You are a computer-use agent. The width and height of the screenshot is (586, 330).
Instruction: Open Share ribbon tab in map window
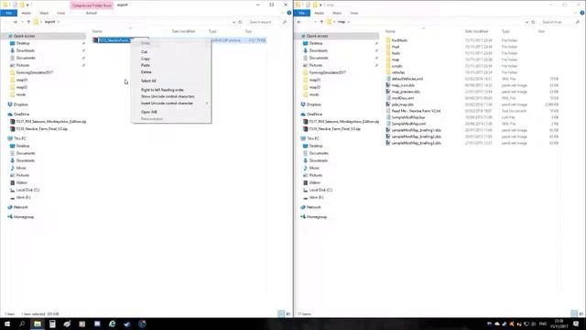pyautogui.click(x=337, y=13)
